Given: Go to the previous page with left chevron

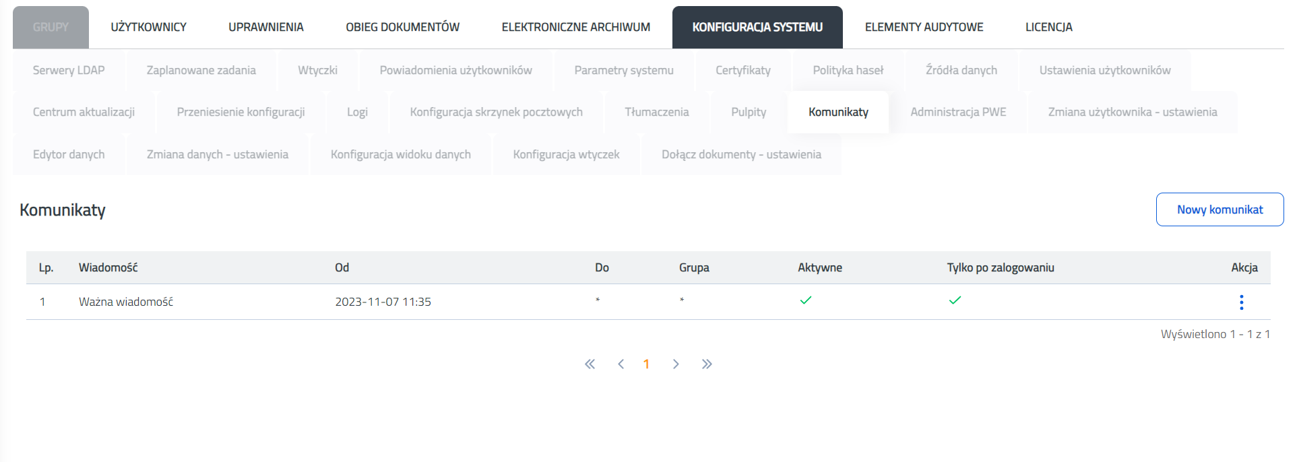Looking at the screenshot, I should coord(621,364).
